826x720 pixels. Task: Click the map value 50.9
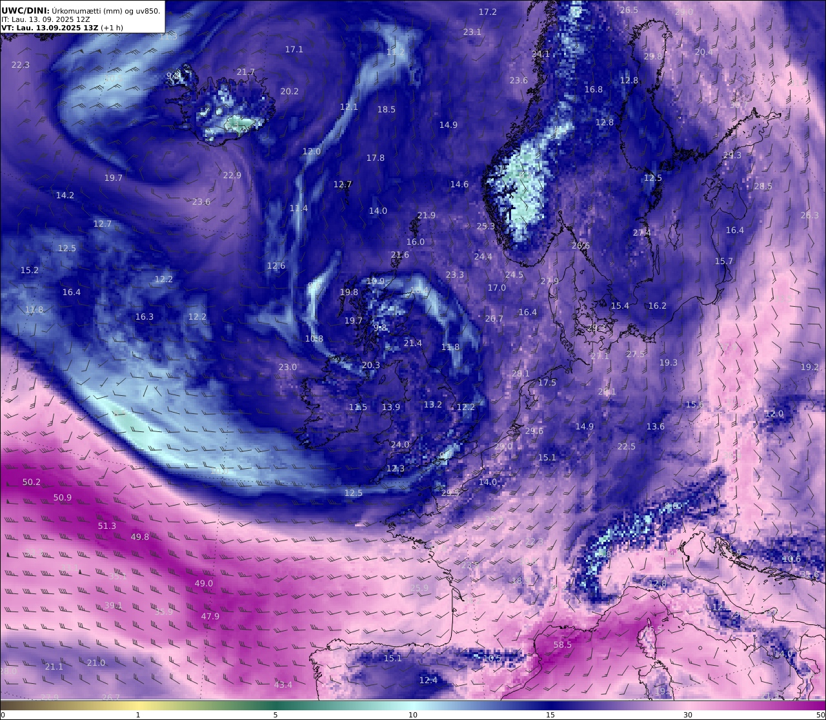click(63, 497)
